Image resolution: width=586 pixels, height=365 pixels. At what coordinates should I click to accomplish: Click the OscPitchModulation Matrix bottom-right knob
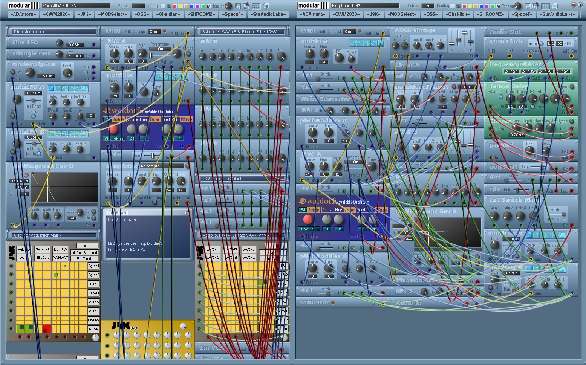tap(96, 338)
